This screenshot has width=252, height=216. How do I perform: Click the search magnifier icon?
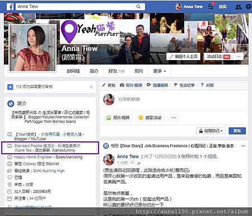(138, 7)
